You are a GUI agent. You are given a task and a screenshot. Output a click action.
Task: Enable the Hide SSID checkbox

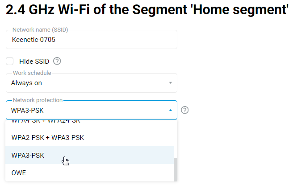(x=10, y=61)
